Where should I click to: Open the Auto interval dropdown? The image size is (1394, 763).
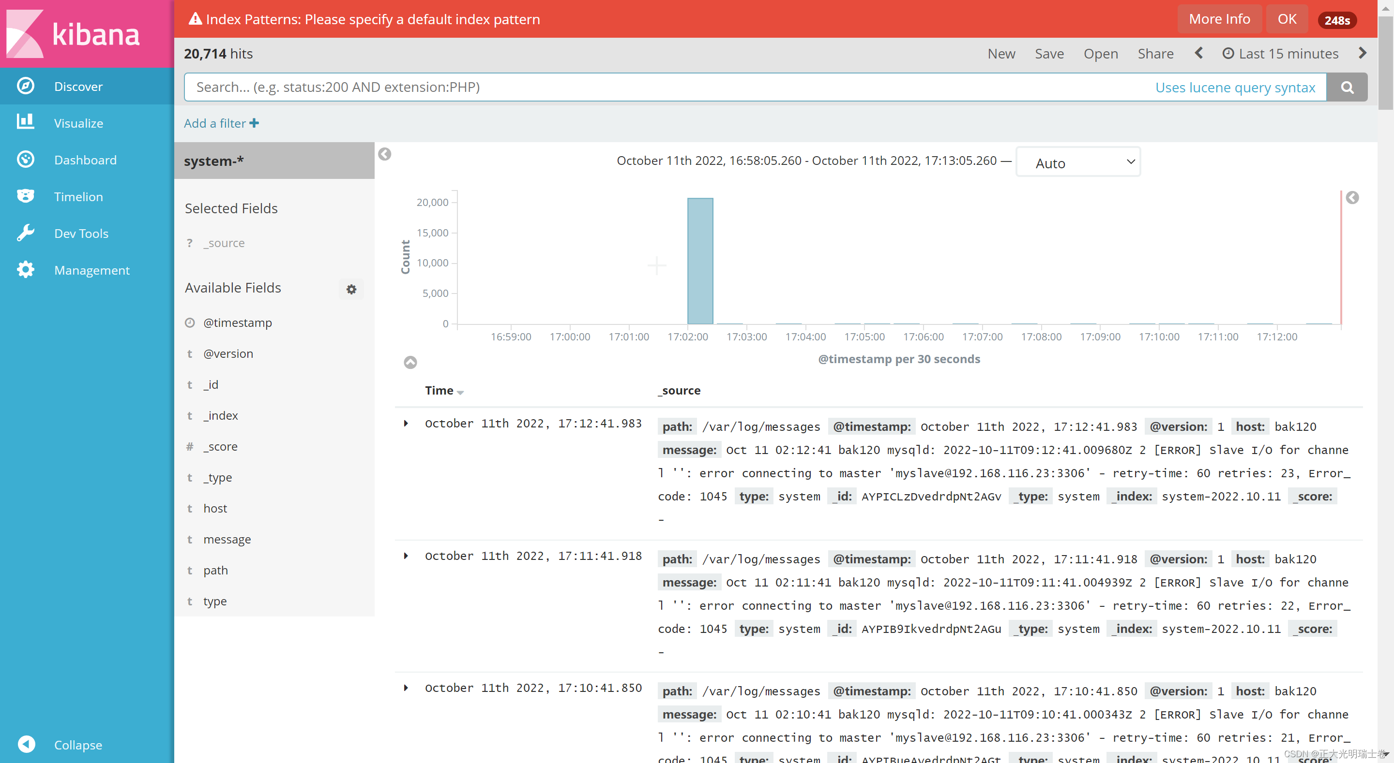tap(1077, 161)
